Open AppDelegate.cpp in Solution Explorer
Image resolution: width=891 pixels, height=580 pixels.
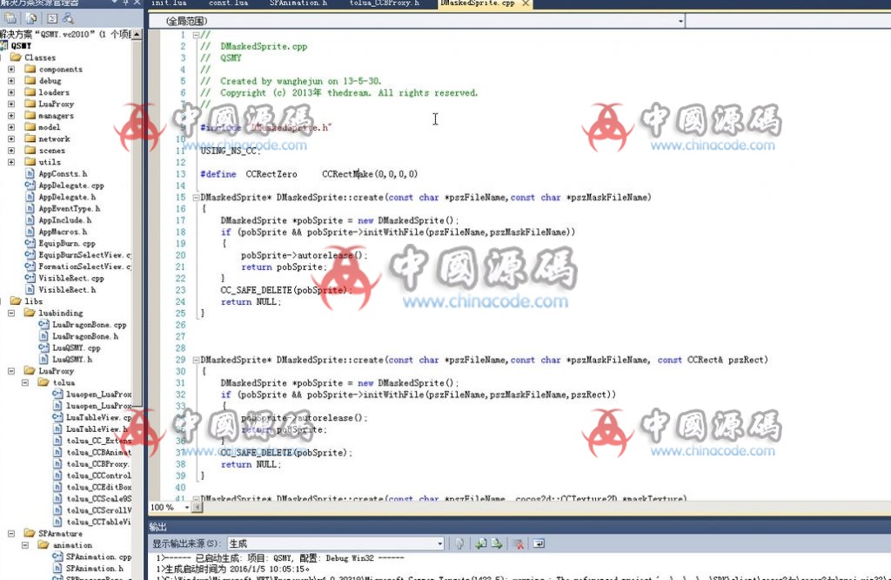pyautogui.click(x=70, y=185)
